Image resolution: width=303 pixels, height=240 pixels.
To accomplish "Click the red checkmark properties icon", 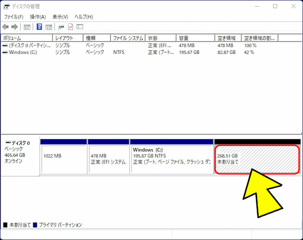I will pyautogui.click(x=71, y=27).
